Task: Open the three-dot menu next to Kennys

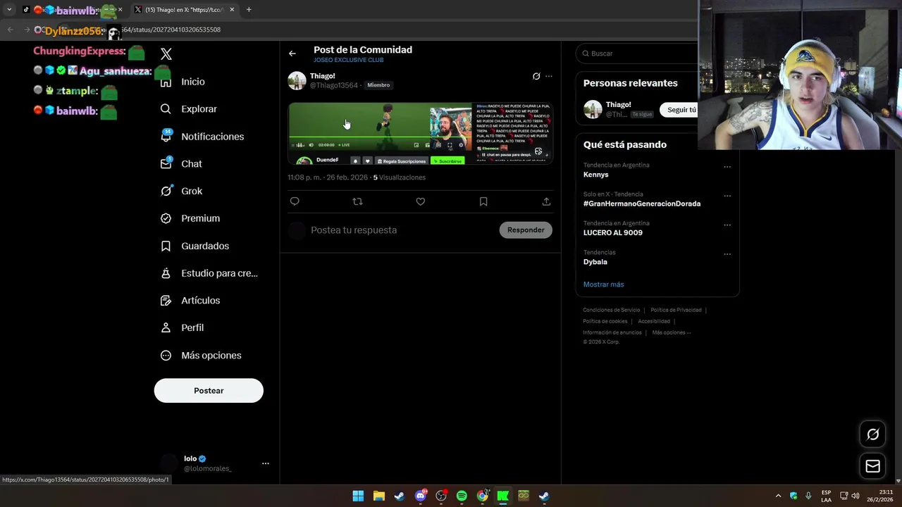Action: pos(727,168)
